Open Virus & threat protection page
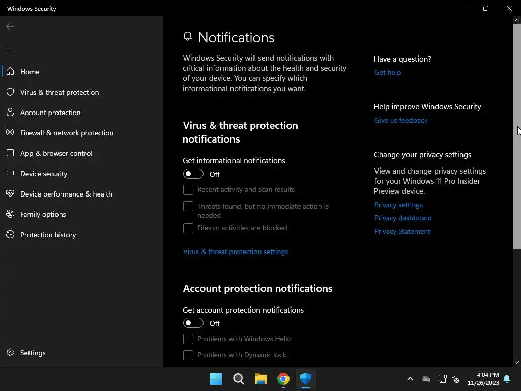Image resolution: width=521 pixels, height=391 pixels. [81, 92]
